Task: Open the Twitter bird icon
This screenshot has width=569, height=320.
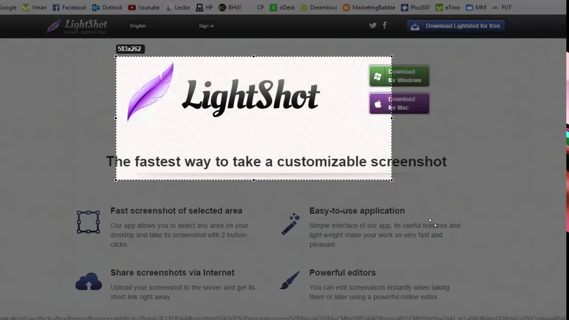Action: [x=373, y=26]
